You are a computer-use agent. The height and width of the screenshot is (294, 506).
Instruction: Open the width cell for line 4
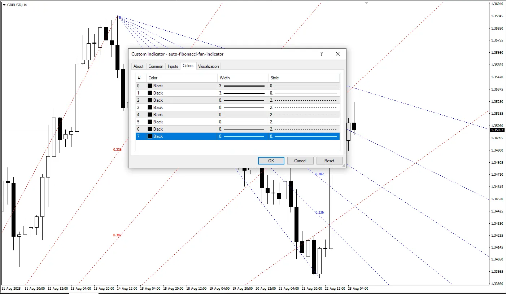point(242,115)
